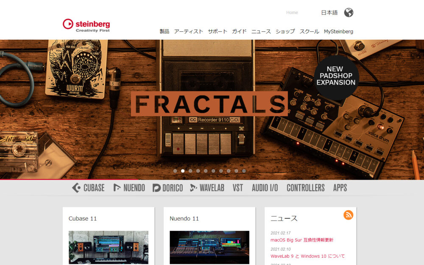
Task: Open the Nuendo product category
Action: 129,188
